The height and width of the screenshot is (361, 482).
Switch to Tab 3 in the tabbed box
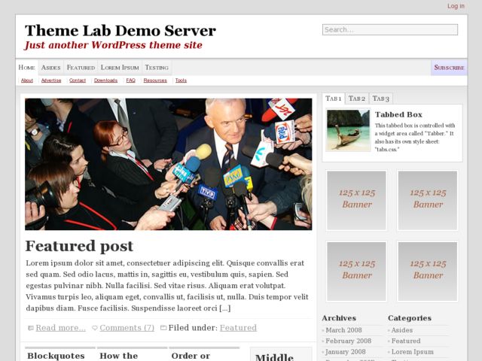(x=381, y=99)
